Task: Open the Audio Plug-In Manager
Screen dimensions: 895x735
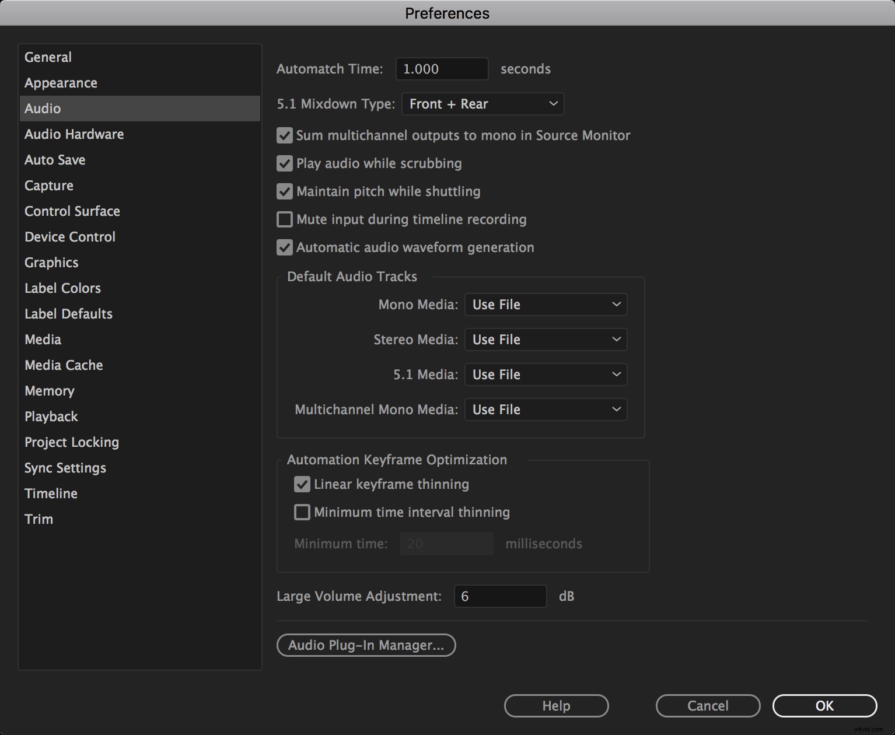Action: tap(366, 645)
